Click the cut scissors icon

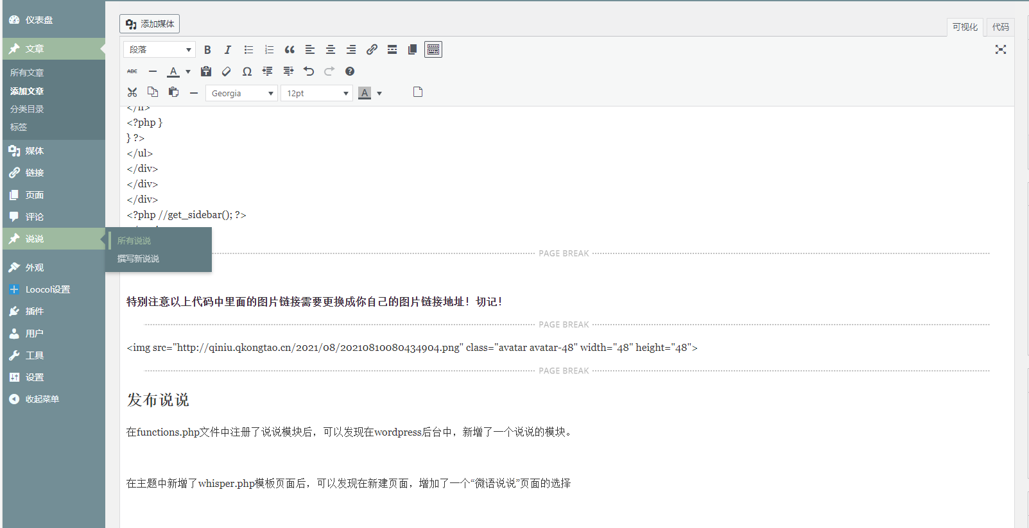[x=132, y=93]
